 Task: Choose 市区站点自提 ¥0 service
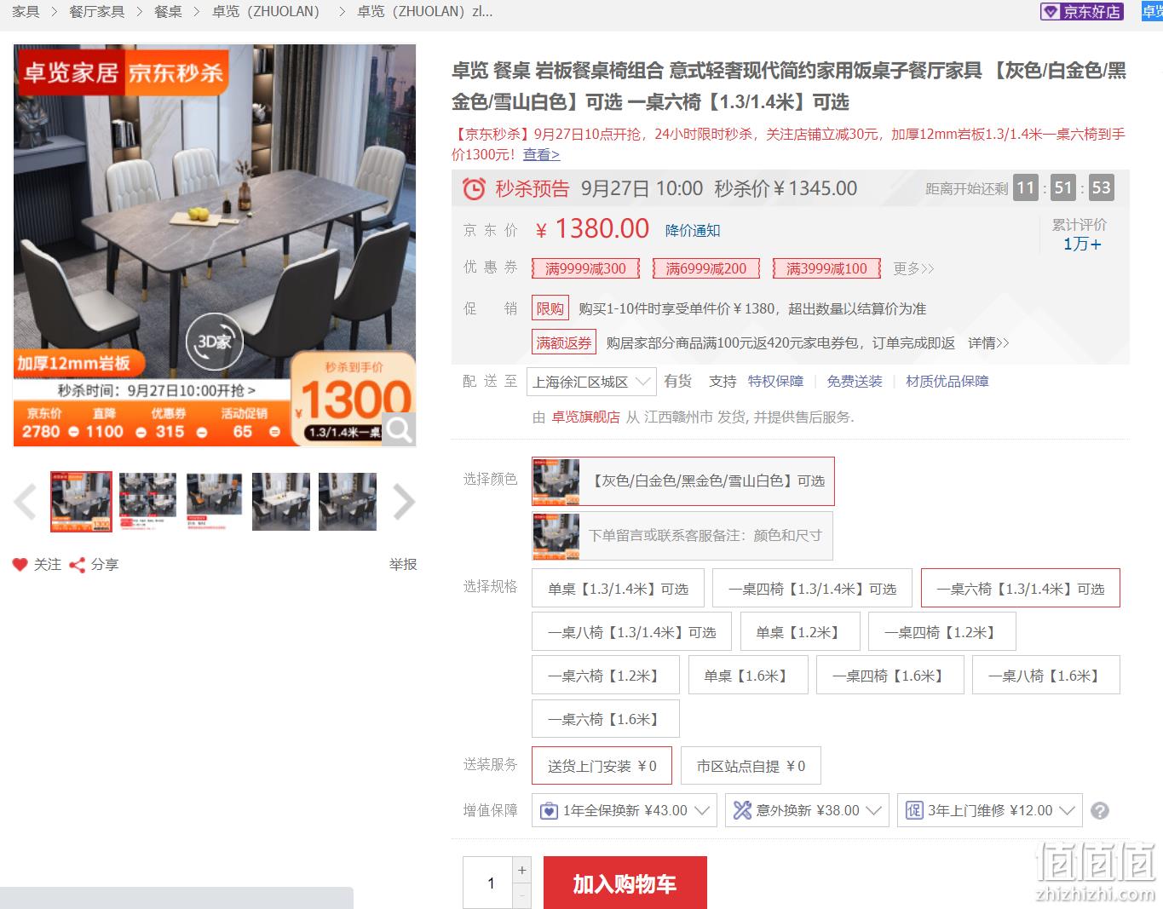[x=751, y=766]
